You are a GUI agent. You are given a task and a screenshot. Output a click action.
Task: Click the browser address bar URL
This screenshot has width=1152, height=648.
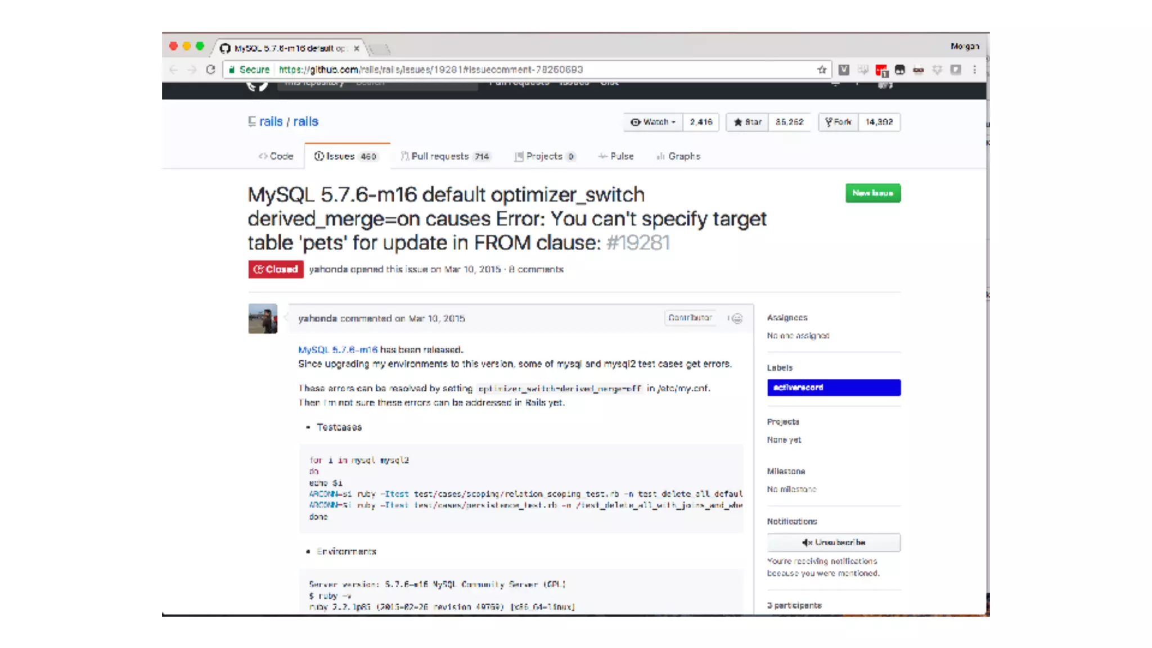pos(430,70)
